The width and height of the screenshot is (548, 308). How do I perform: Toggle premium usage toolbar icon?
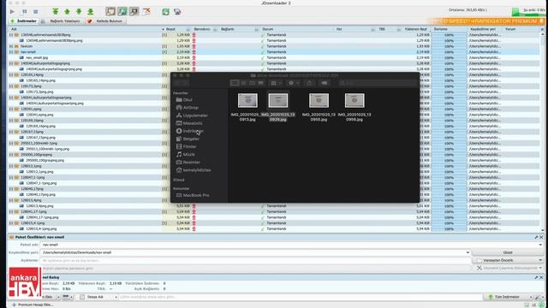(146, 11)
